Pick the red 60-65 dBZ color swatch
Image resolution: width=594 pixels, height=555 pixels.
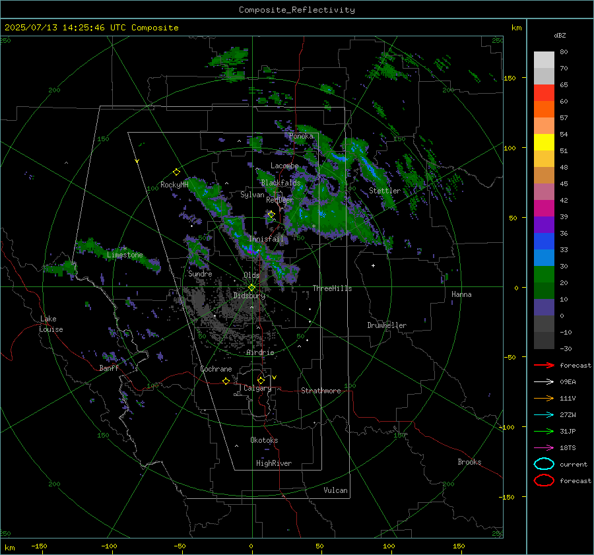(544, 93)
